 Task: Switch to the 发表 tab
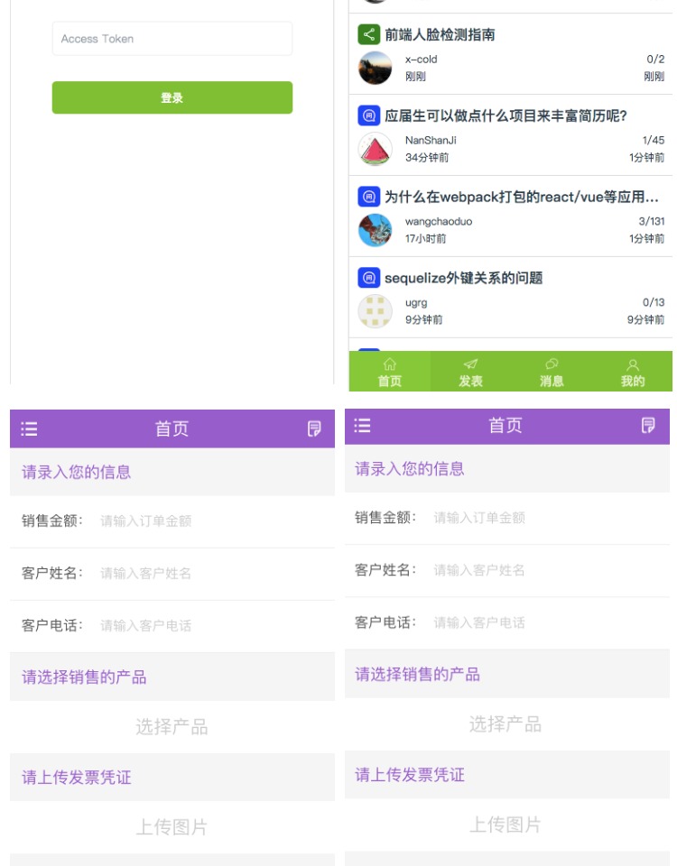tap(470, 372)
